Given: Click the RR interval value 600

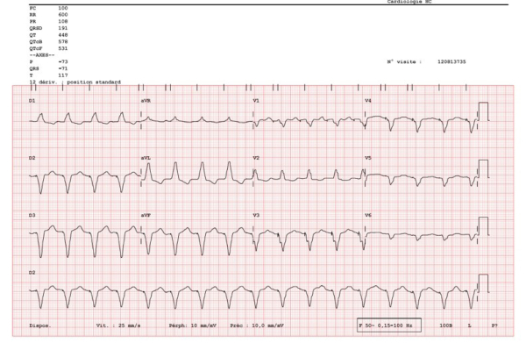Looking at the screenshot, I should tap(63, 15).
